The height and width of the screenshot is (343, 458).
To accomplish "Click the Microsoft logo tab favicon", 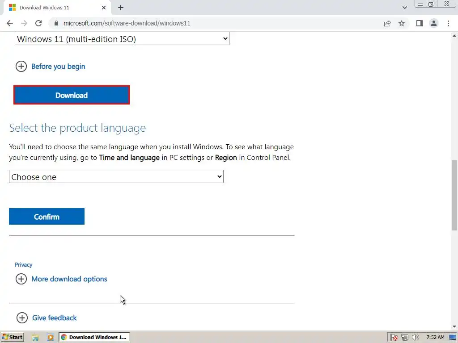I will (12, 8).
